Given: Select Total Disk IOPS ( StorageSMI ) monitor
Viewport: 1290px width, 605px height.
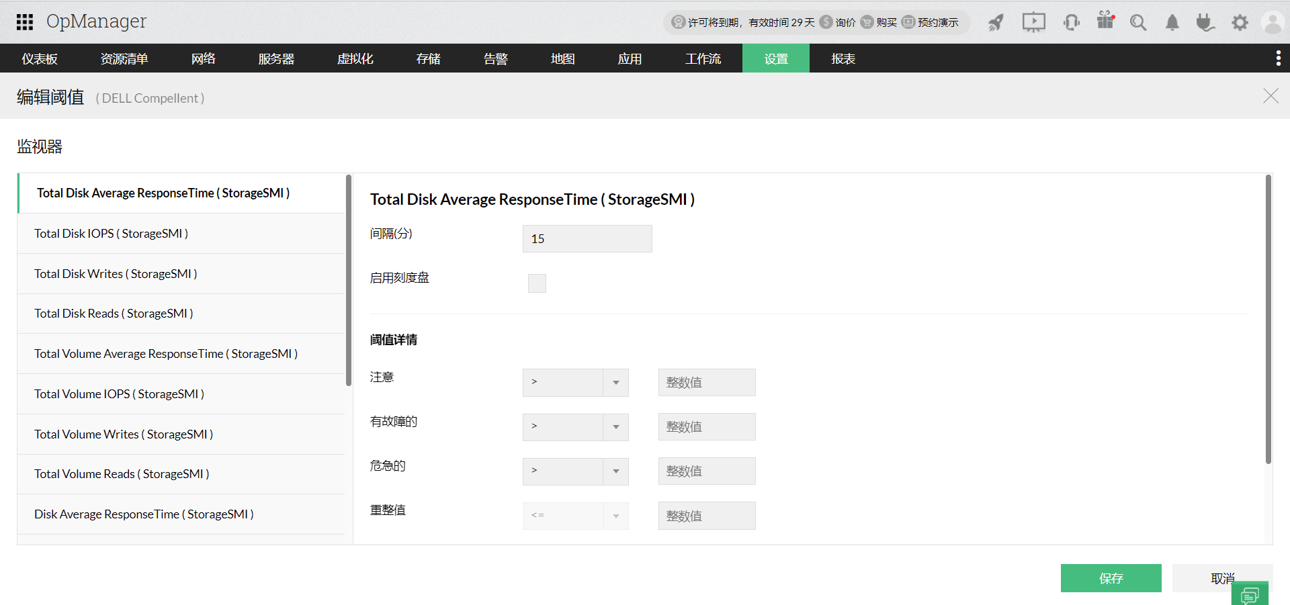Looking at the screenshot, I should 112,233.
